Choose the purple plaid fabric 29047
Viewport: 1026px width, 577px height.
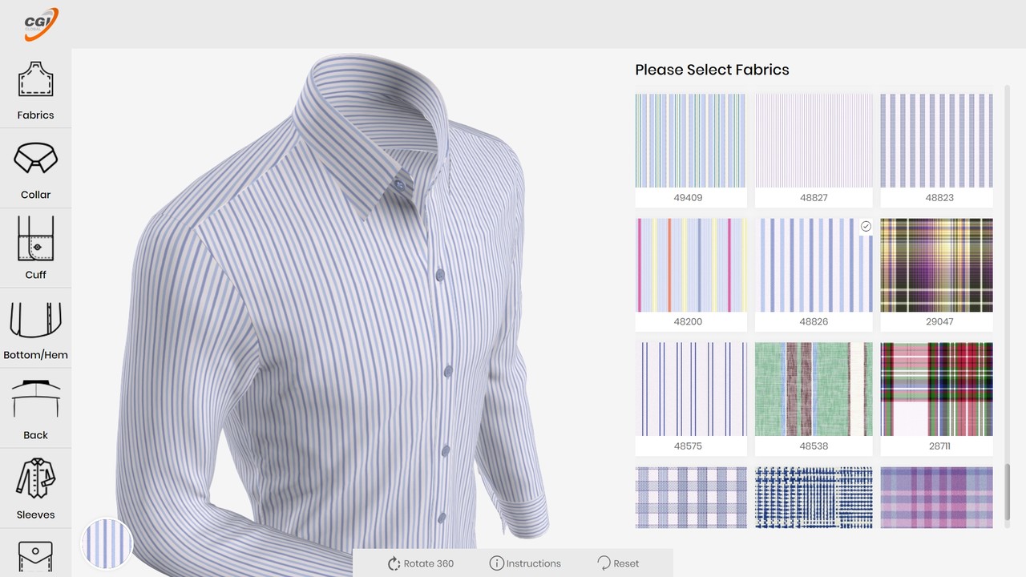click(x=936, y=264)
